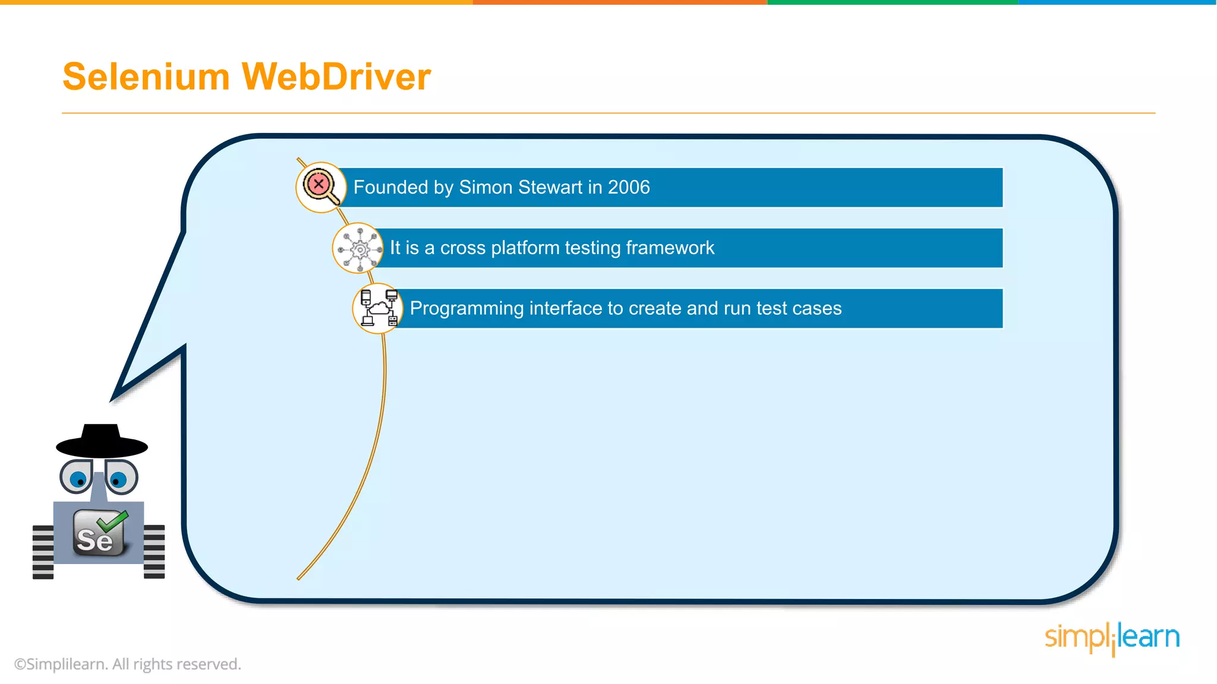1217x684 pixels.
Task: Click the gear network icon
Action: coord(358,248)
